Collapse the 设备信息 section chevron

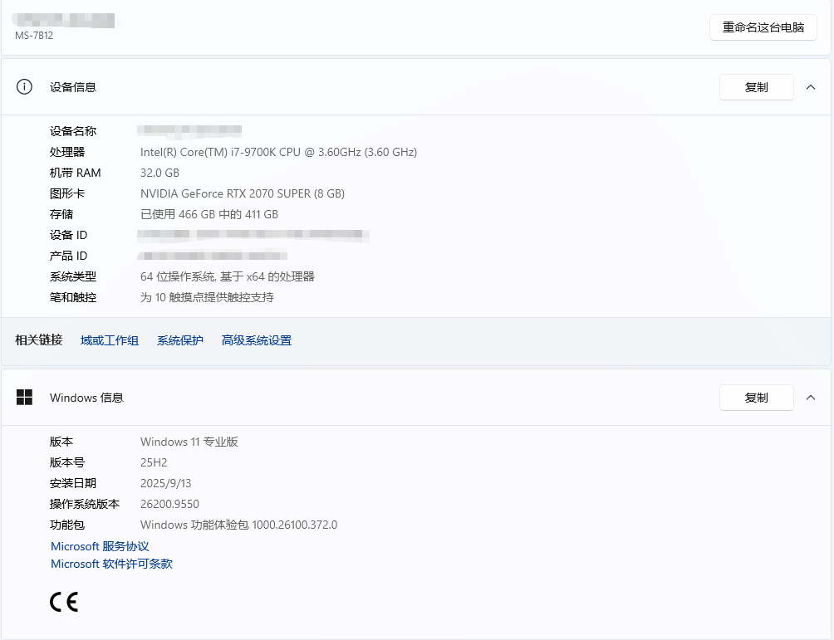click(811, 87)
